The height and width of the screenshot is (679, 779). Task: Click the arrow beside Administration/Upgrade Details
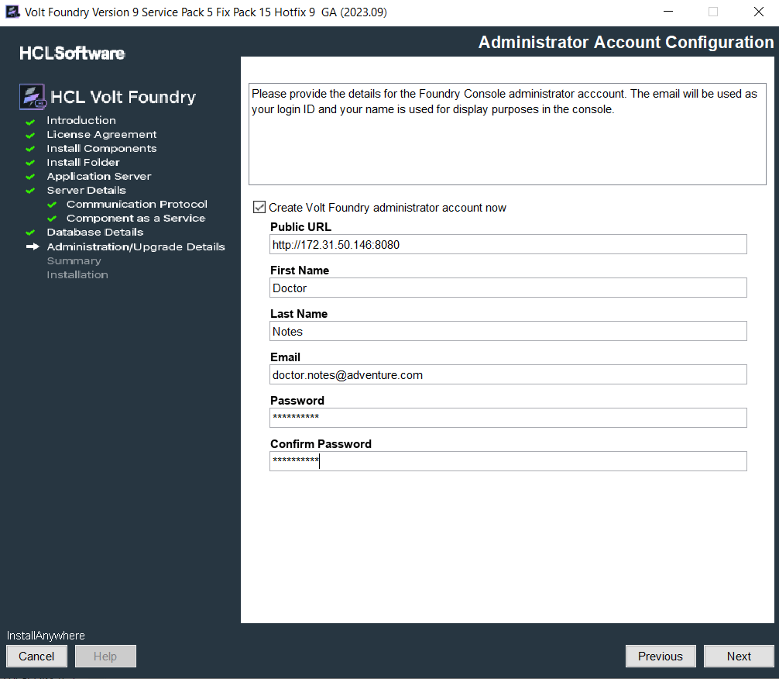(x=33, y=246)
